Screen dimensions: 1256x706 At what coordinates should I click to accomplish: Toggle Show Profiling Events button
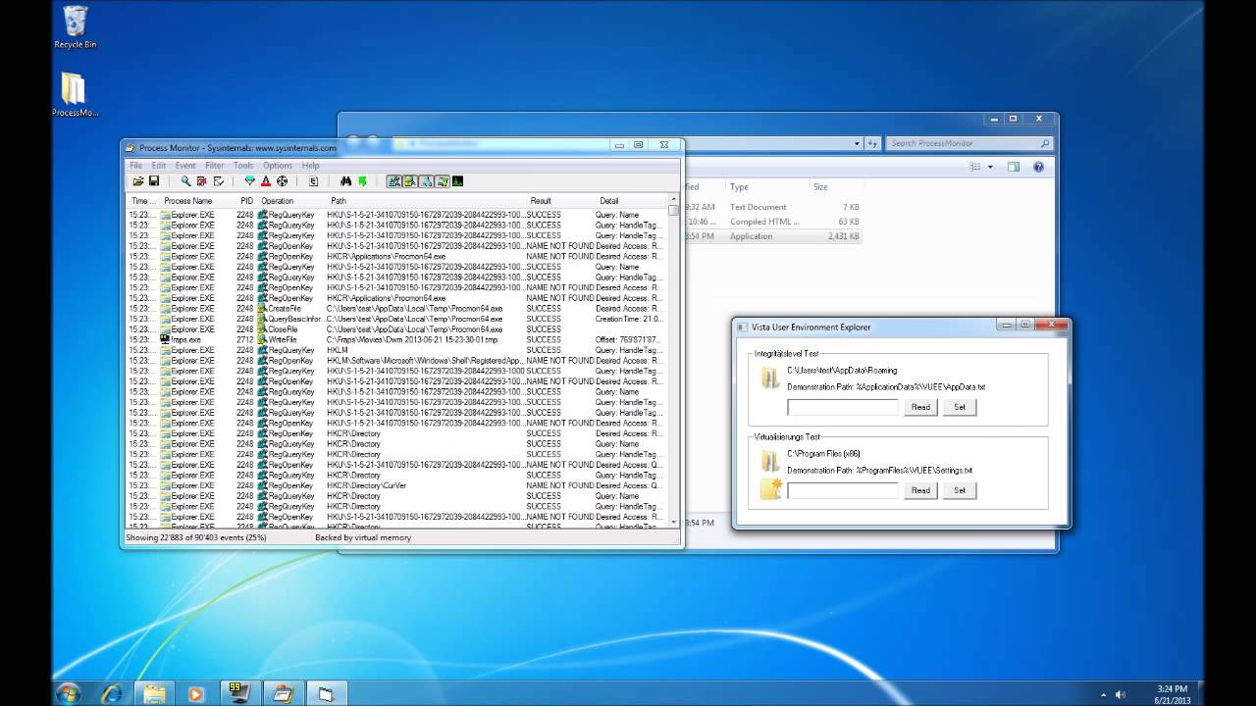[457, 181]
